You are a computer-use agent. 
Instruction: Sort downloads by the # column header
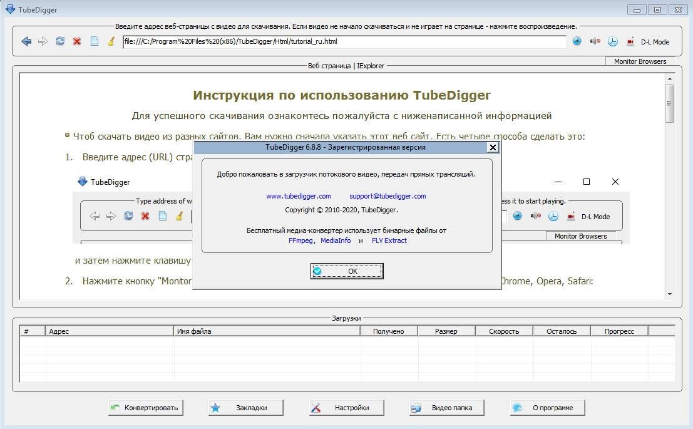(x=33, y=331)
